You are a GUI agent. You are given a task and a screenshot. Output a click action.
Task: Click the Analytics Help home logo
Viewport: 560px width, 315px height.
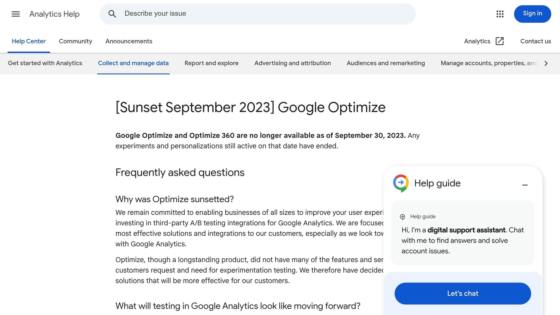pyautogui.click(x=54, y=14)
